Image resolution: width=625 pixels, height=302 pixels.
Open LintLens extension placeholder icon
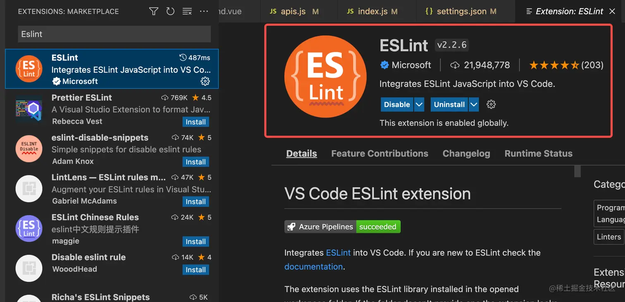29,189
